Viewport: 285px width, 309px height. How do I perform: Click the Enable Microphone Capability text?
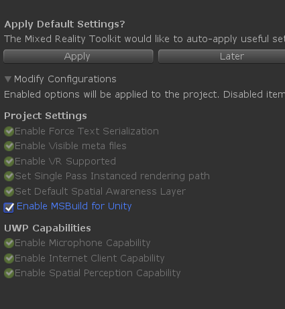pos(82,243)
